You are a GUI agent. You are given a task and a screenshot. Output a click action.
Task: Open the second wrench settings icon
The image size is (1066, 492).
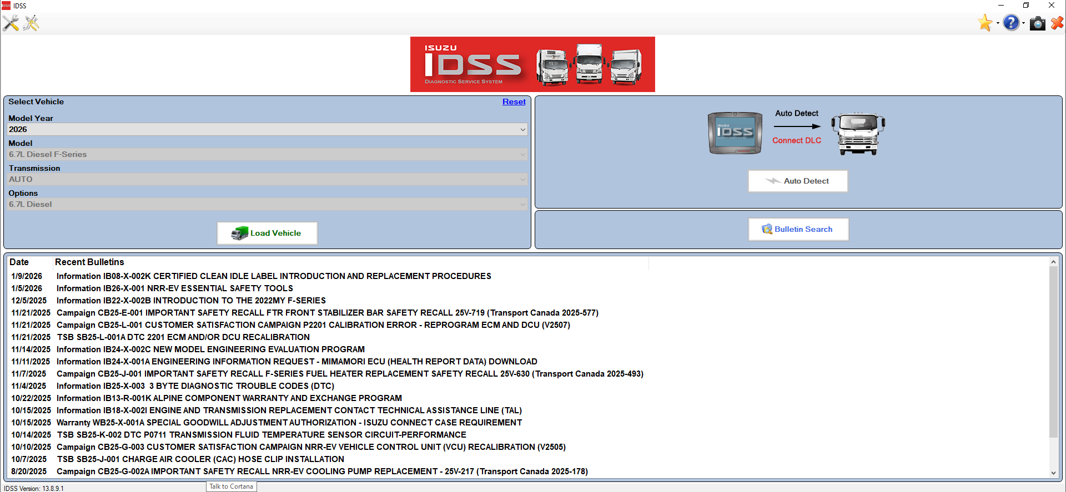tap(31, 23)
